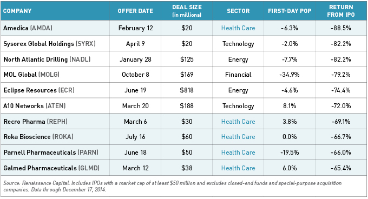Select MOL Global -34.9% first-day pop value

pos(290,75)
